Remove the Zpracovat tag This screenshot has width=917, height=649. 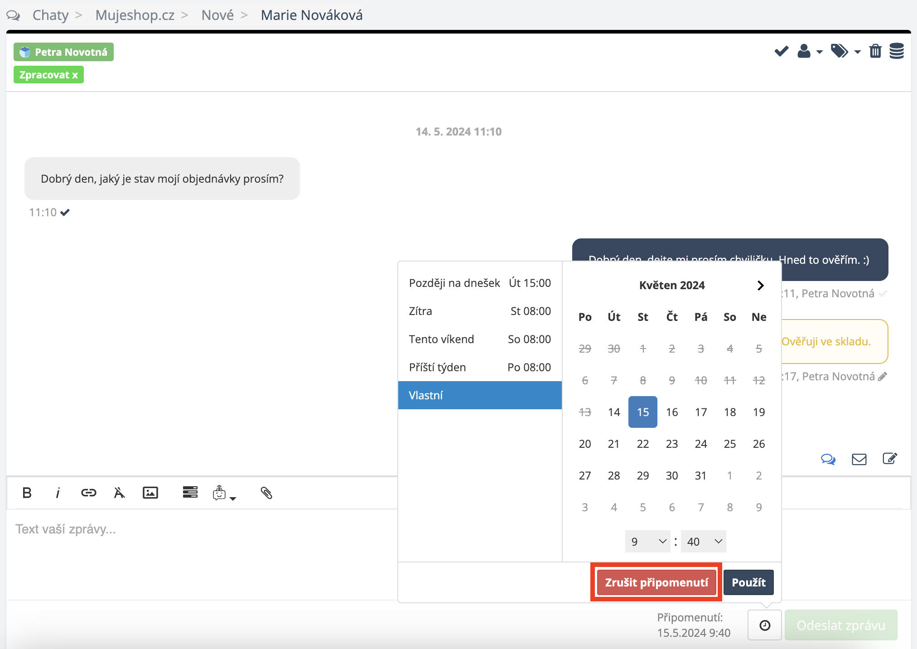(x=75, y=75)
